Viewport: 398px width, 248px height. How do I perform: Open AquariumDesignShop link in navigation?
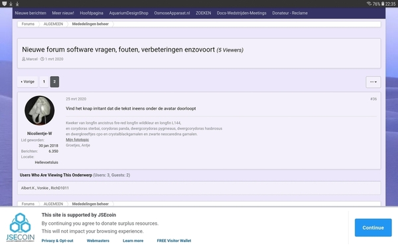tap(129, 13)
